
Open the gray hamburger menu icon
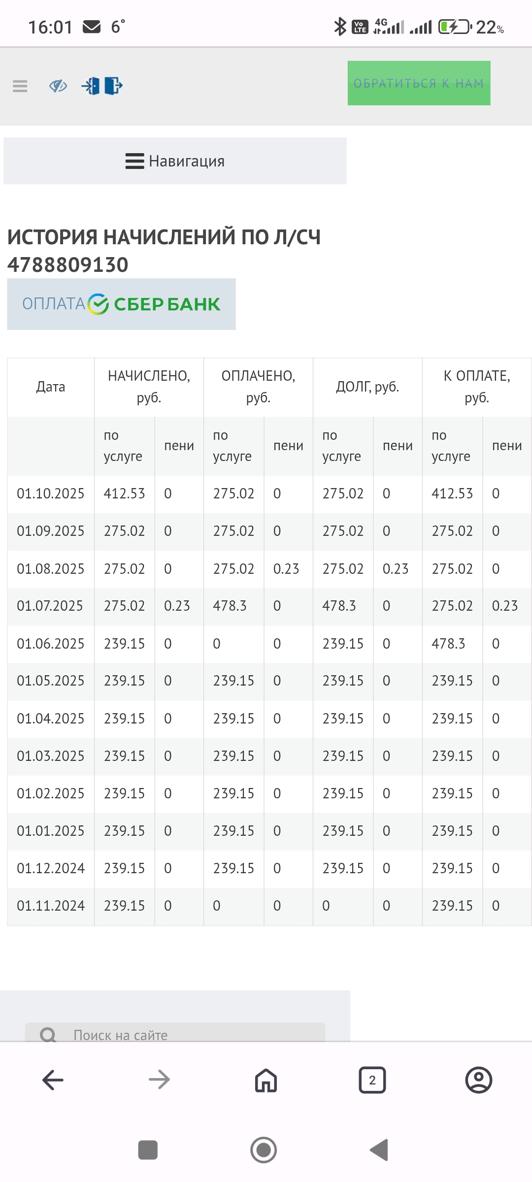point(20,86)
